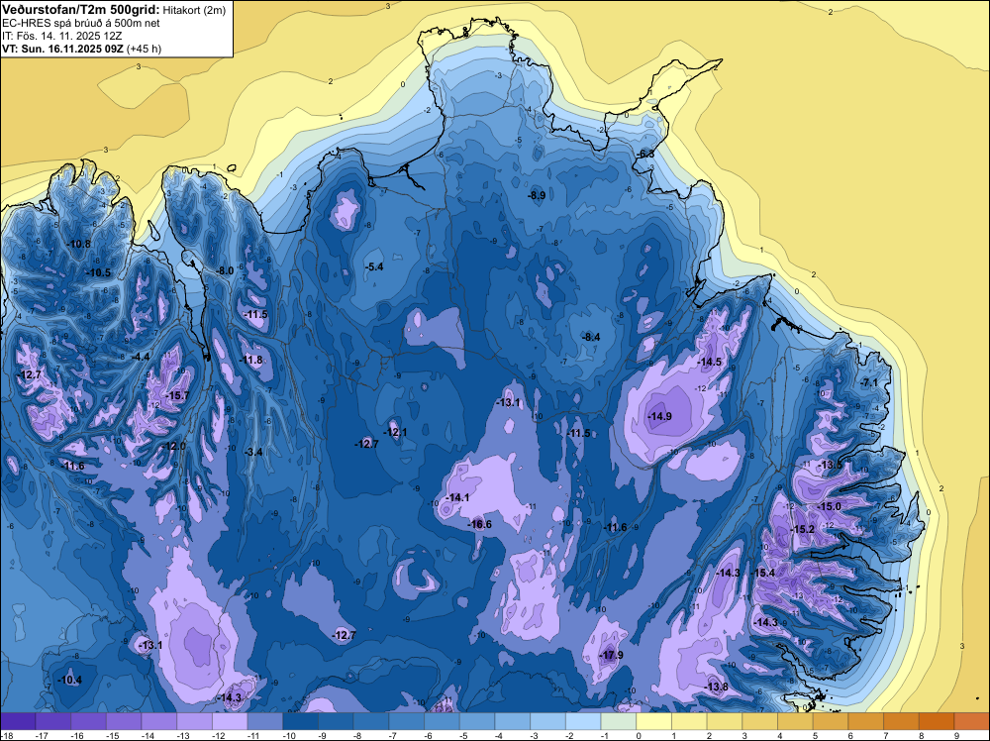Image resolution: width=990 pixels, height=741 pixels.
Task: Click the legend scale label '-7'
Action: tap(395, 735)
